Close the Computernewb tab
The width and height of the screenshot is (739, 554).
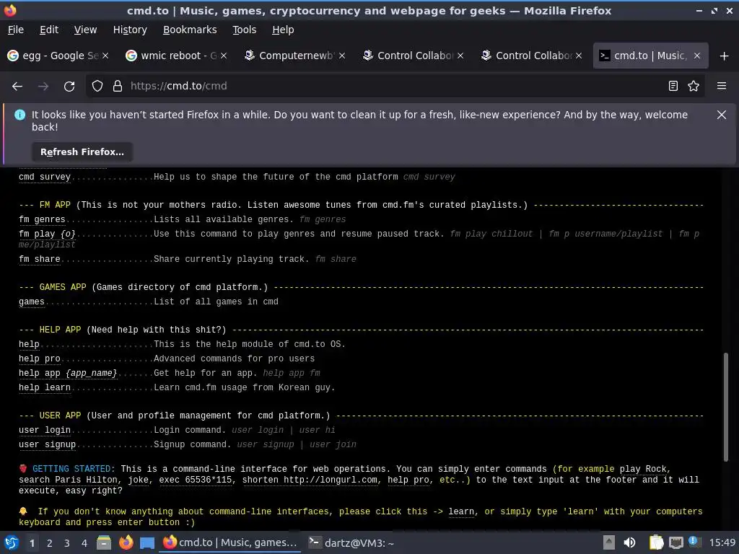(x=342, y=56)
